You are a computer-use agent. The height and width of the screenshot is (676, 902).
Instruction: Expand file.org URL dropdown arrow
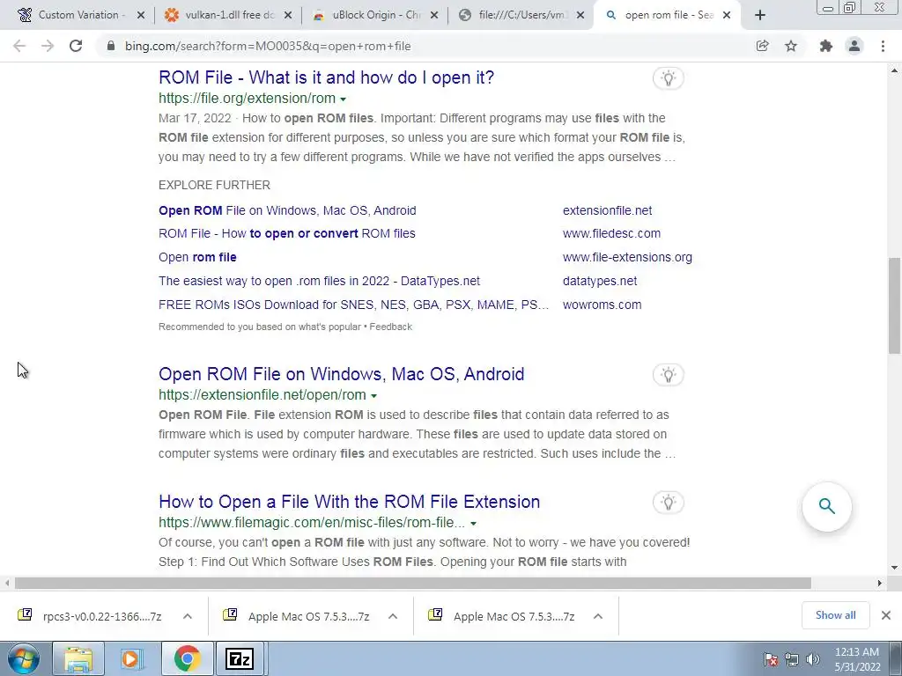tap(343, 99)
